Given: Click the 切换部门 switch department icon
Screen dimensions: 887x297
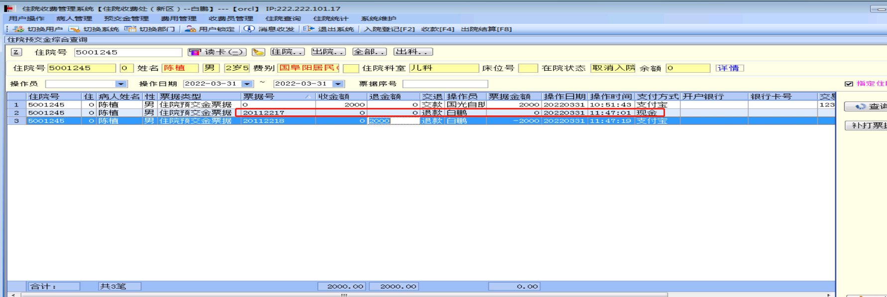Looking at the screenshot, I should coord(130,29).
